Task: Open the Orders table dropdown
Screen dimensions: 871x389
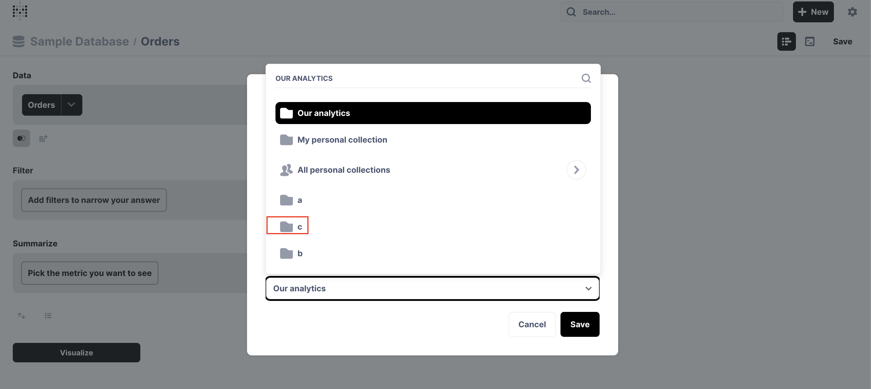Action: pos(71,105)
